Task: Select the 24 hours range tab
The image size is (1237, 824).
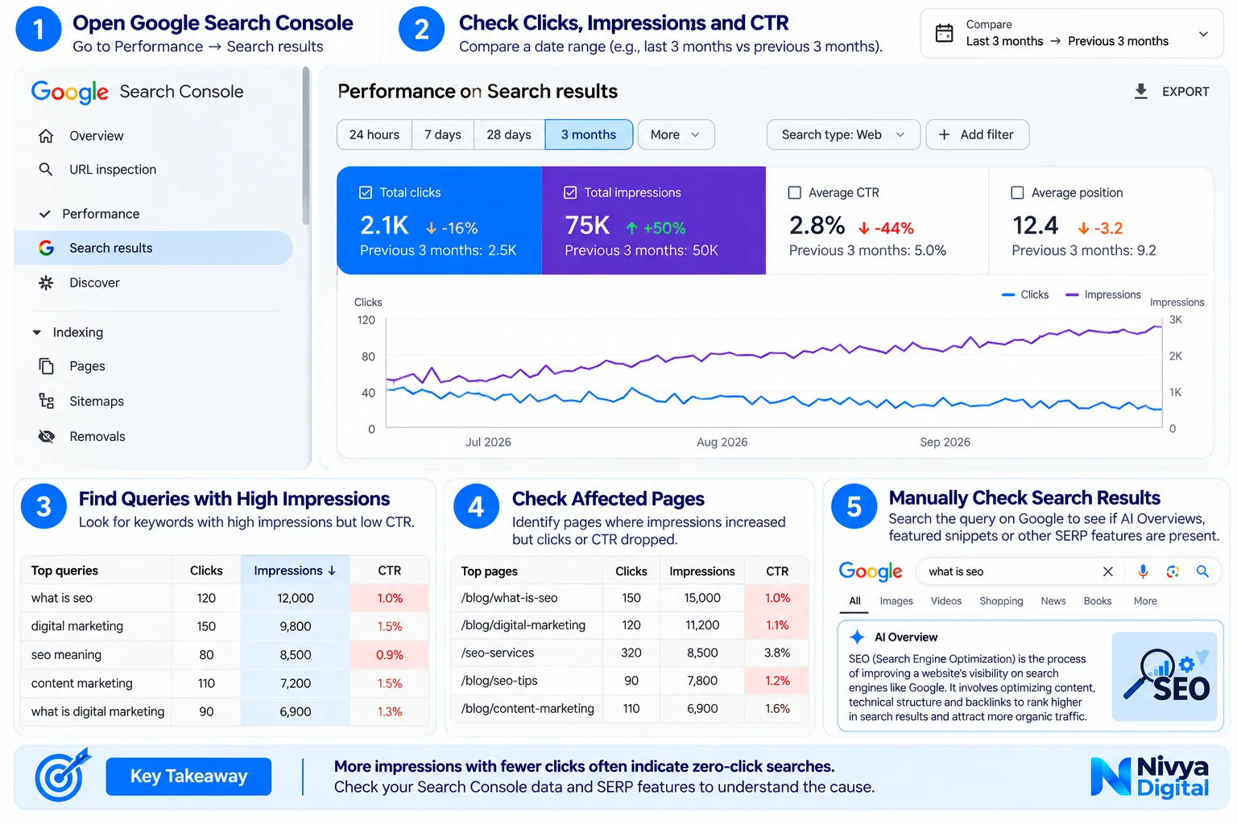Action: [374, 134]
